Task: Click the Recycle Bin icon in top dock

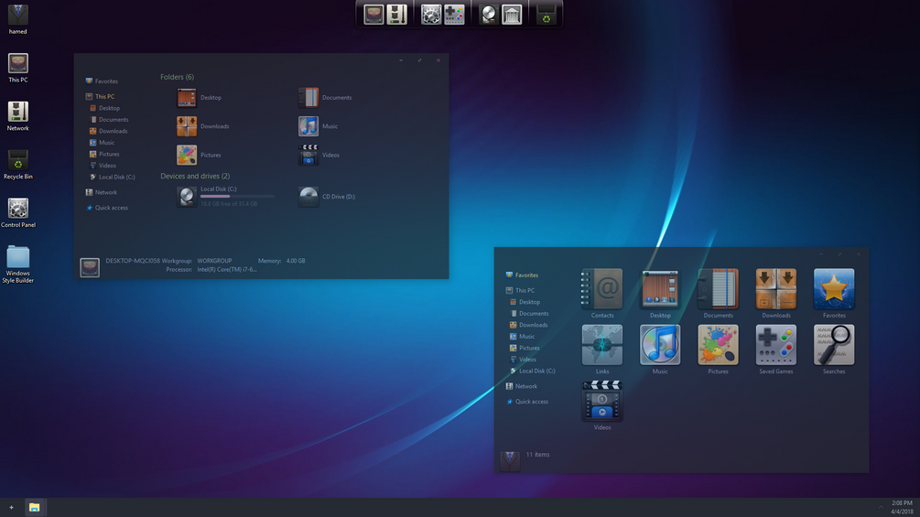Action: (x=546, y=15)
